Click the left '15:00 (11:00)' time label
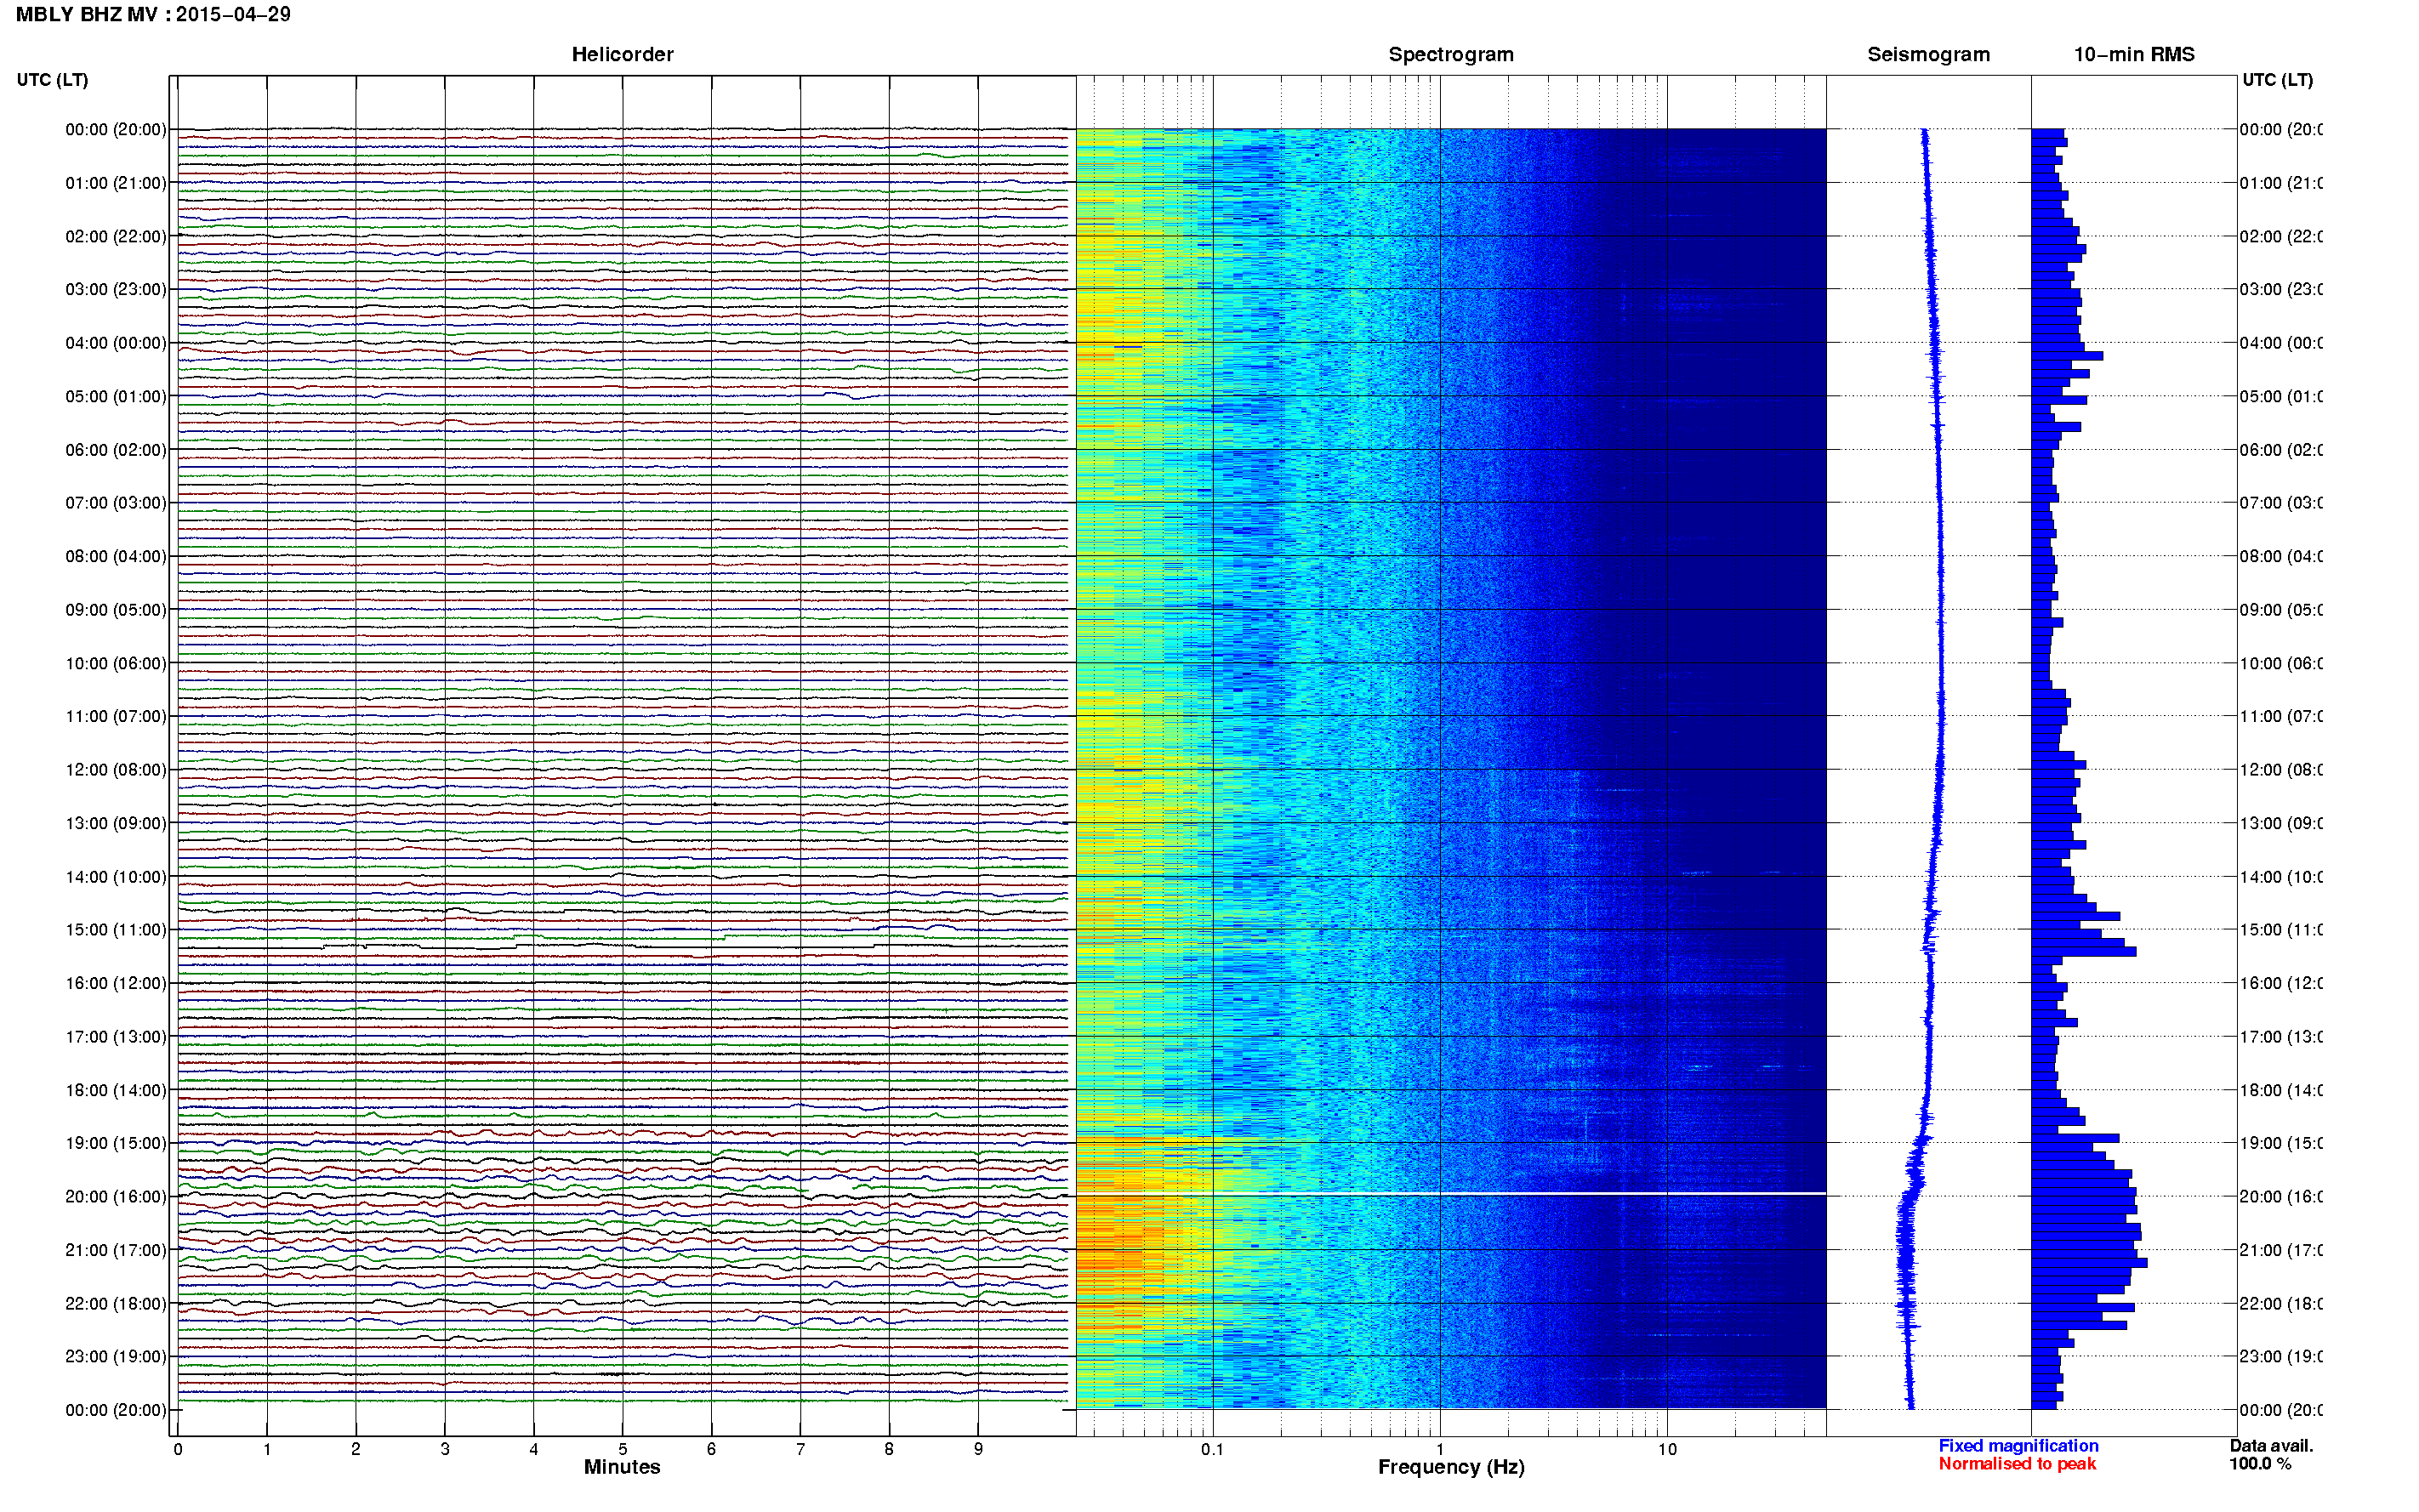Viewport: 2419px width, 1512px height. click(x=116, y=930)
